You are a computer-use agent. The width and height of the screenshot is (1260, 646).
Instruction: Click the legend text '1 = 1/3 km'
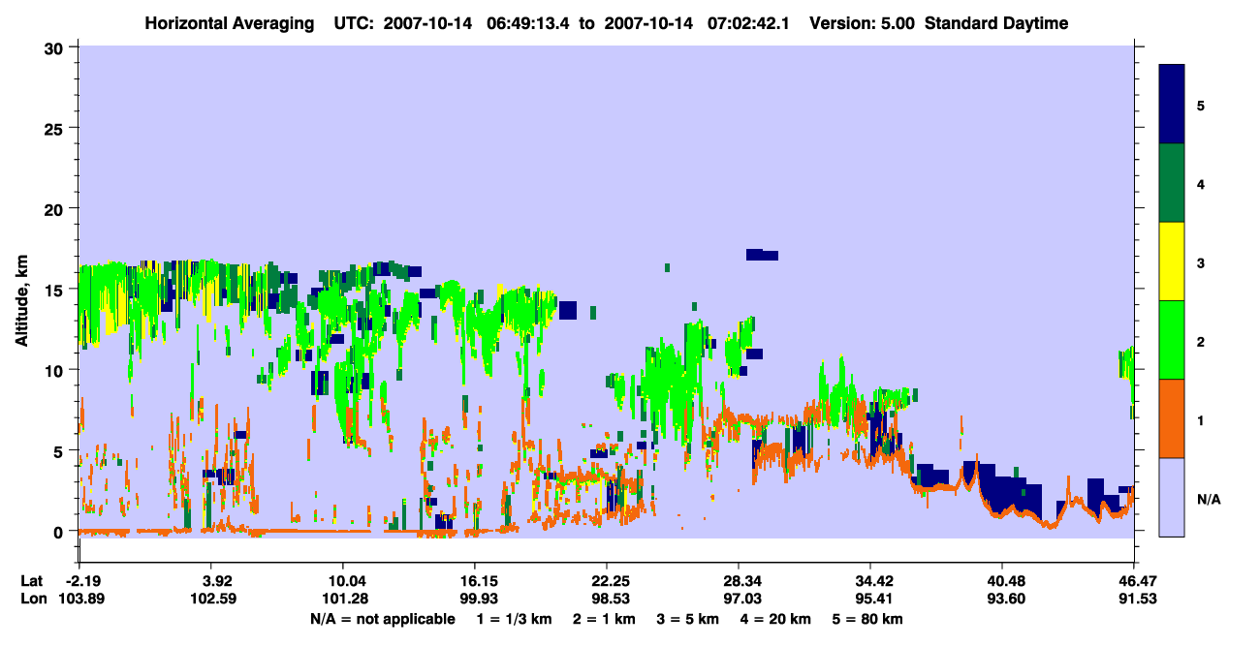coord(513,619)
